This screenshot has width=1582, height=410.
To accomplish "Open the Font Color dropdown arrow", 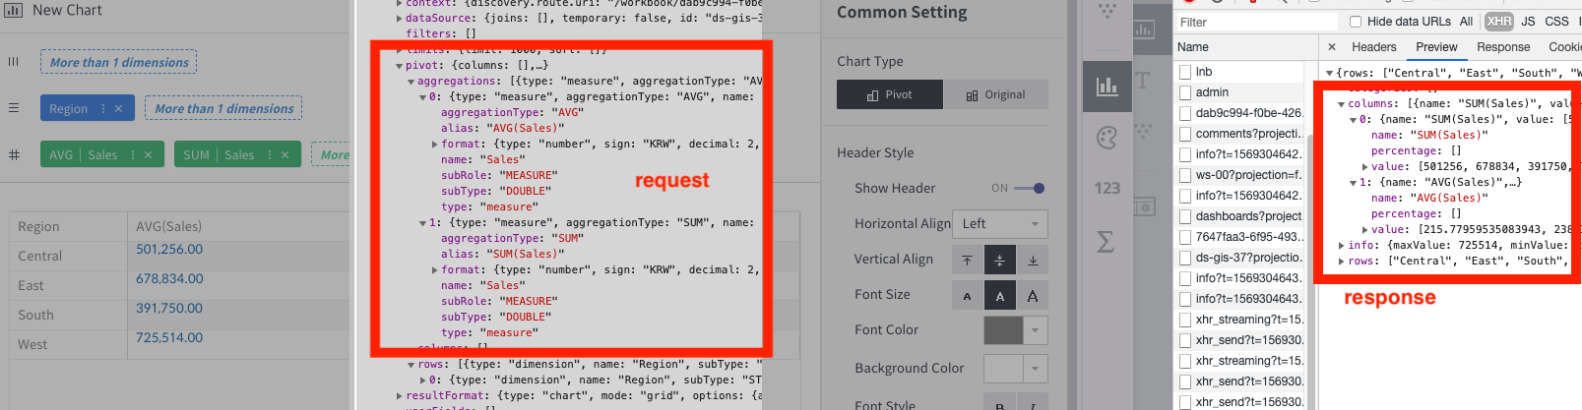I will click(1036, 330).
